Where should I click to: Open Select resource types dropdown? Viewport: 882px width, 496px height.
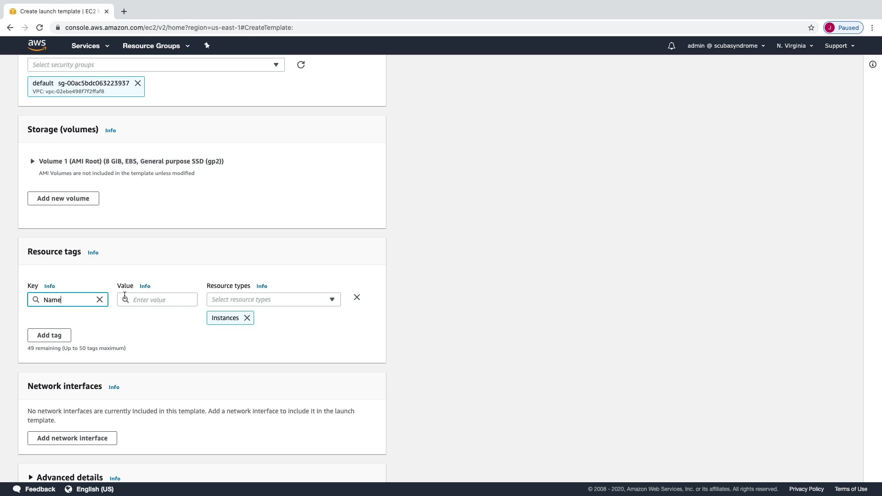point(273,299)
